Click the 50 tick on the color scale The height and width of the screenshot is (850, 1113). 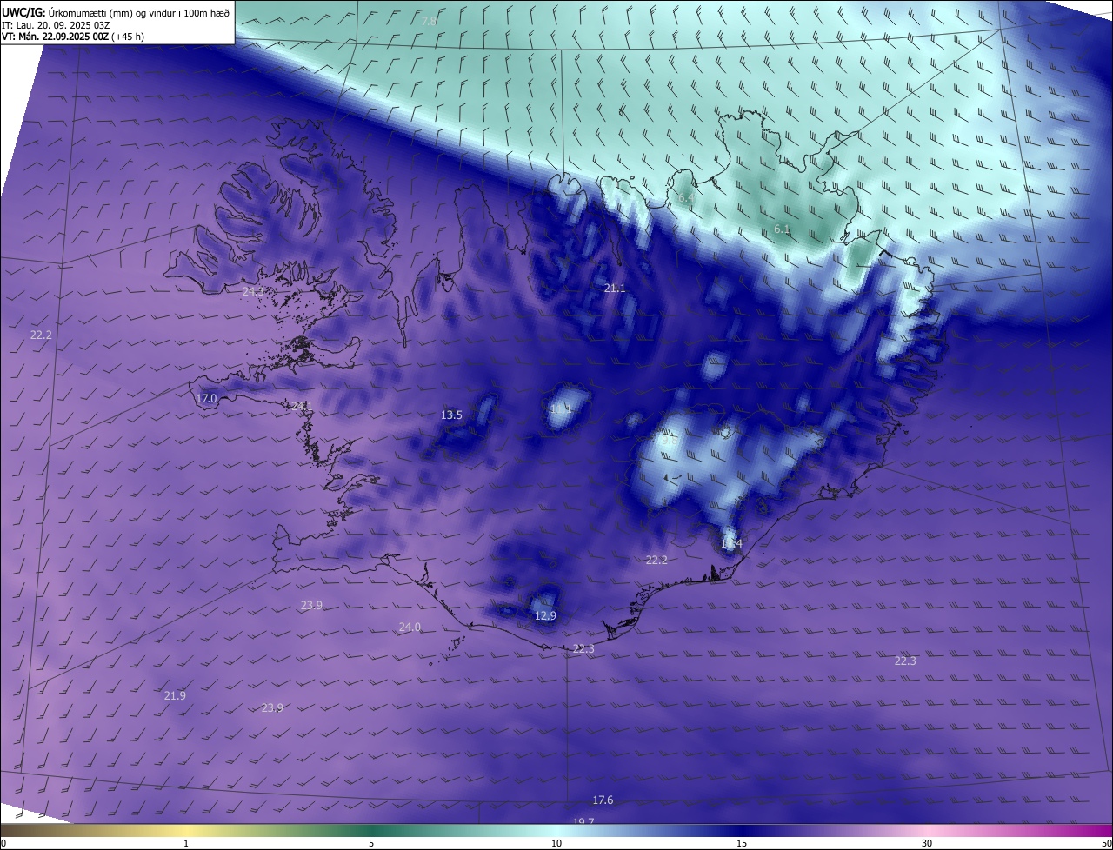[1106, 843]
